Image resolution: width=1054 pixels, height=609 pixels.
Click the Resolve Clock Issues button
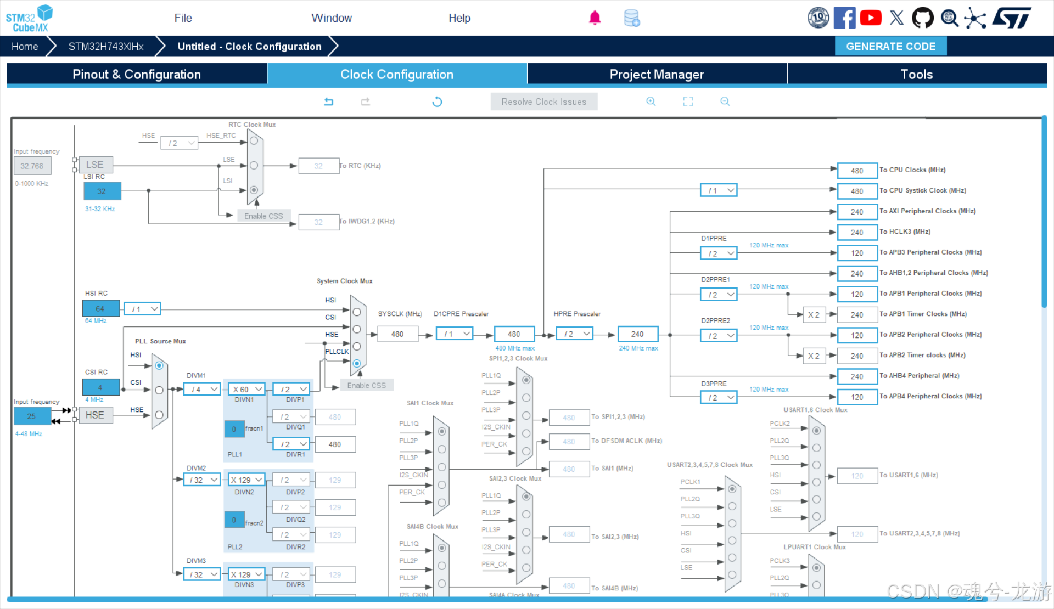tap(543, 101)
